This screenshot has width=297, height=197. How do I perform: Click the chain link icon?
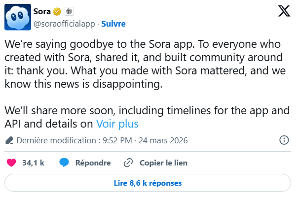coord(128,163)
